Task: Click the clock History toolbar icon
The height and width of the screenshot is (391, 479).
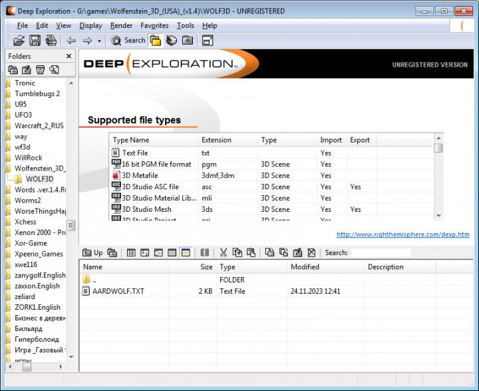Action: pos(172,41)
